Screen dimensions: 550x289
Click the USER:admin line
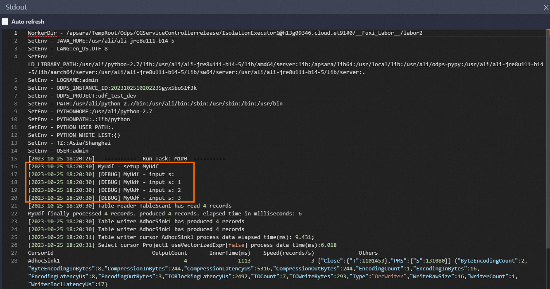coord(58,151)
